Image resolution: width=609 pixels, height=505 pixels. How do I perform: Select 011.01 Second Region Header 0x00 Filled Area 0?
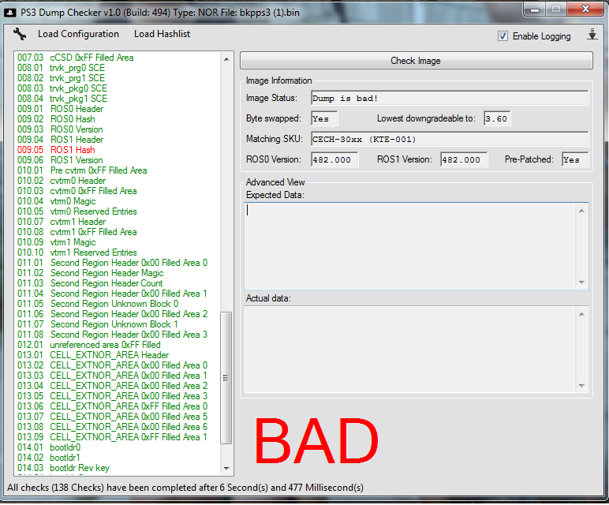tap(112, 263)
